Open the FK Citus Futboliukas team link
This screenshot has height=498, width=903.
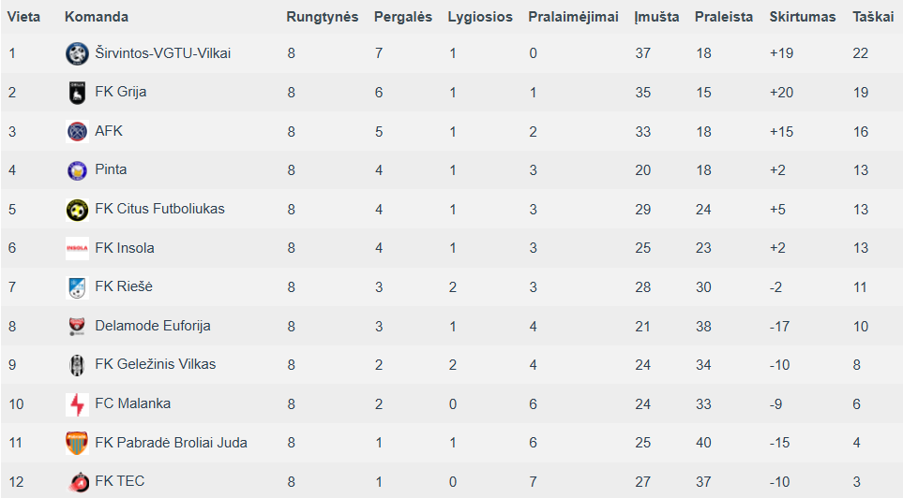coord(159,209)
